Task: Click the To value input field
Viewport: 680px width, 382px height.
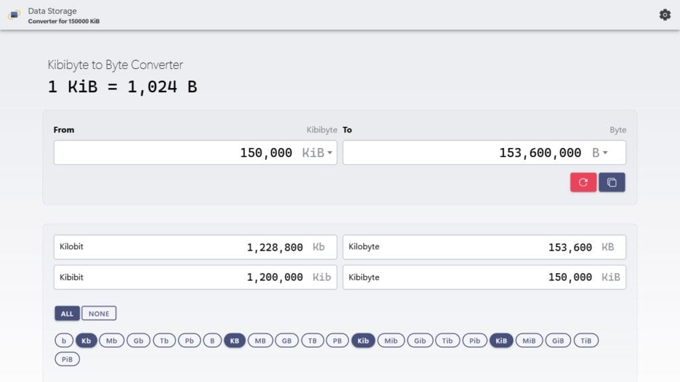Action: tap(465, 153)
